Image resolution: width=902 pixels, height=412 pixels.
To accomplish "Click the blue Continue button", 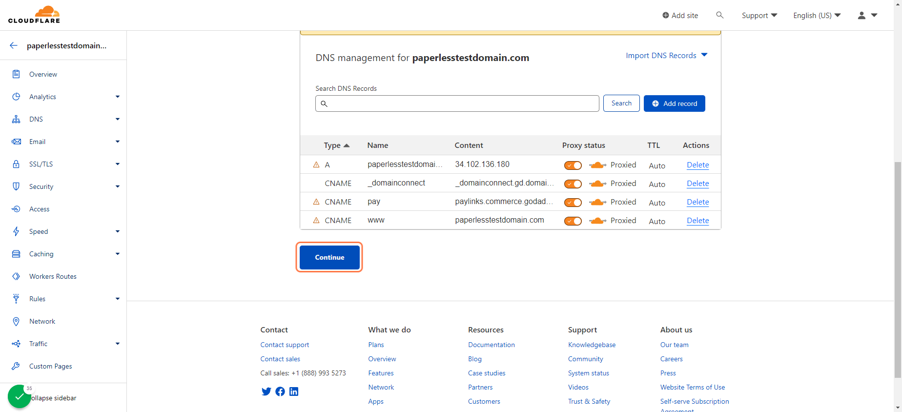I will click(329, 257).
